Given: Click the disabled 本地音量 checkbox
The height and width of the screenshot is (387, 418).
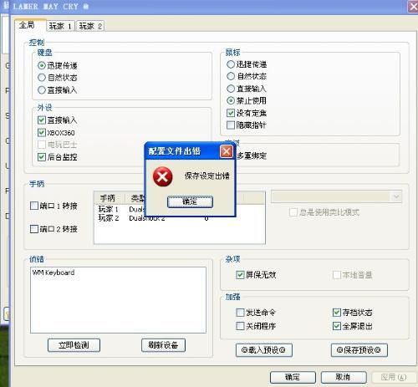Looking at the screenshot, I should (337, 275).
